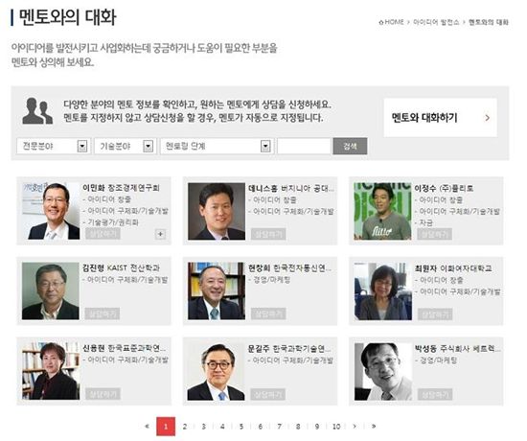Click the search keyword input field

pos(304,147)
